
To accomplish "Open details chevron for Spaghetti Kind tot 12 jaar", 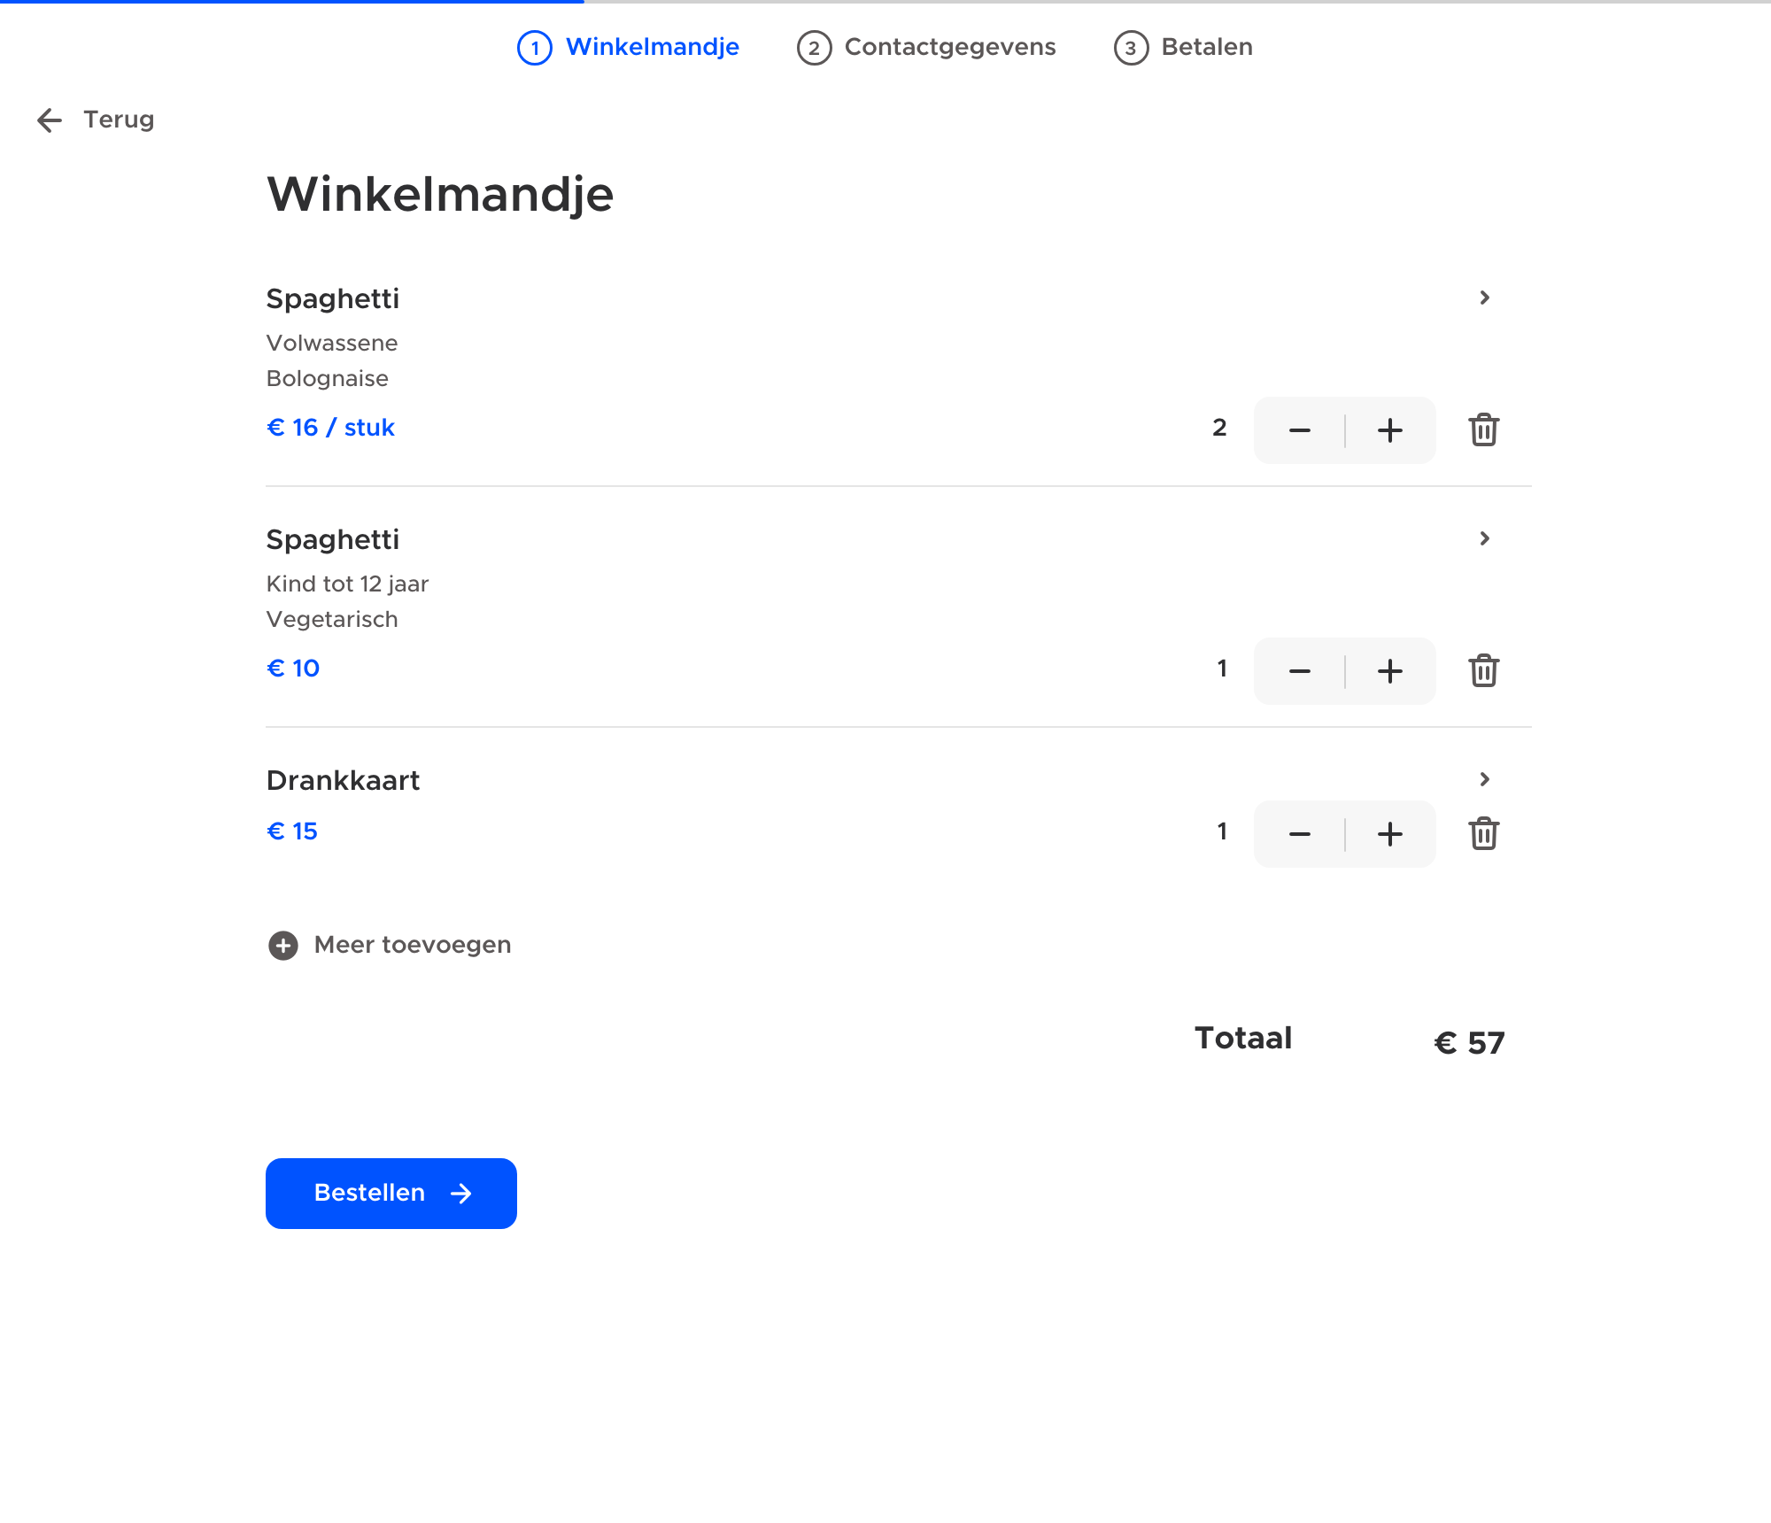I will (x=1485, y=539).
